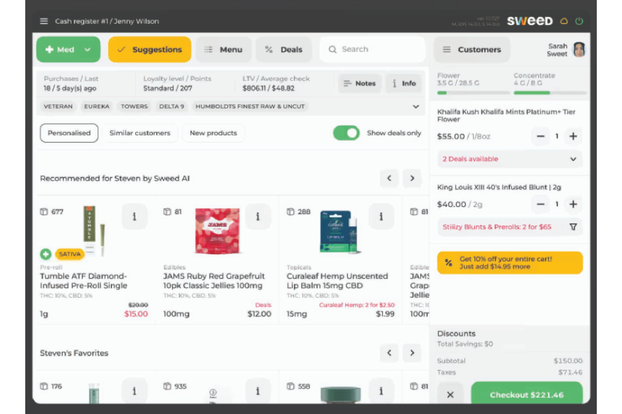Click the Khalifa Kush Khalifa Mints cart item title
622x414 pixels.
click(x=506, y=115)
